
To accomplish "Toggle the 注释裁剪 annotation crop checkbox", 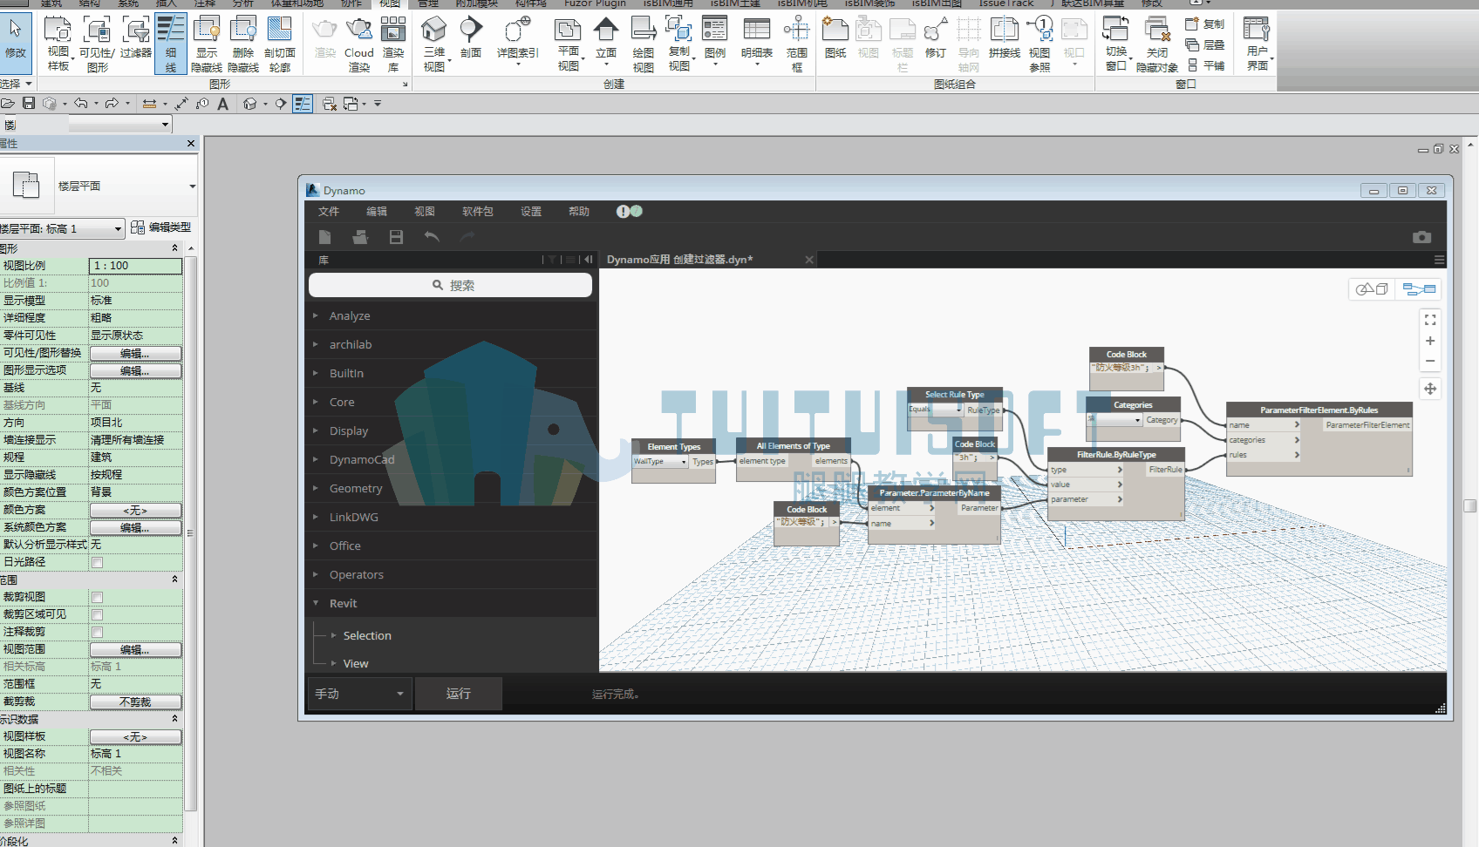I will (x=98, y=632).
